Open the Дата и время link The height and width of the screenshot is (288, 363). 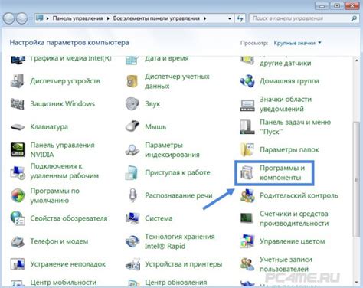pos(167,58)
